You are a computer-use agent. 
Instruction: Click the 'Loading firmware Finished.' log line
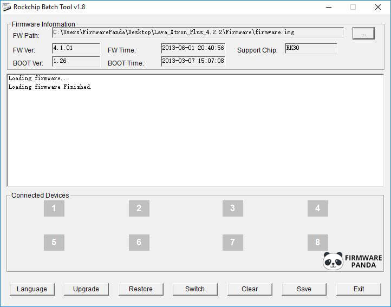[50, 87]
